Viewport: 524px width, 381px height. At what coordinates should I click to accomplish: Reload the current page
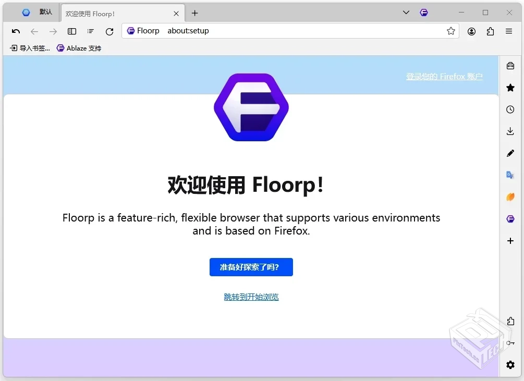coord(109,31)
